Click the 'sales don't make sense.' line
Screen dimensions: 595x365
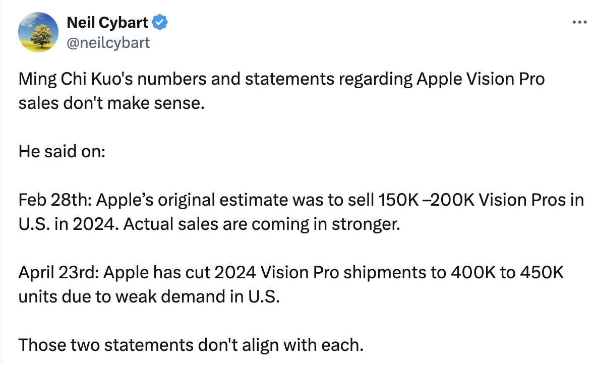click(111, 103)
